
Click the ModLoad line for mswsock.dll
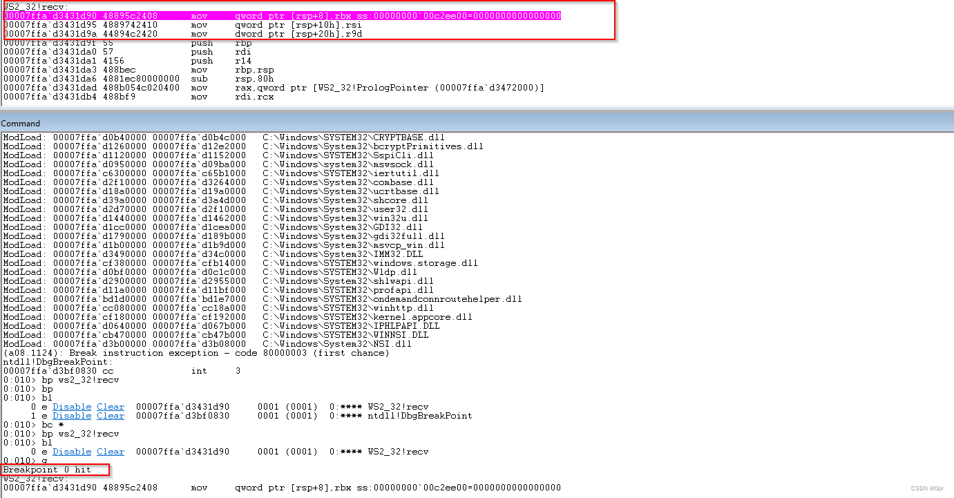click(219, 164)
